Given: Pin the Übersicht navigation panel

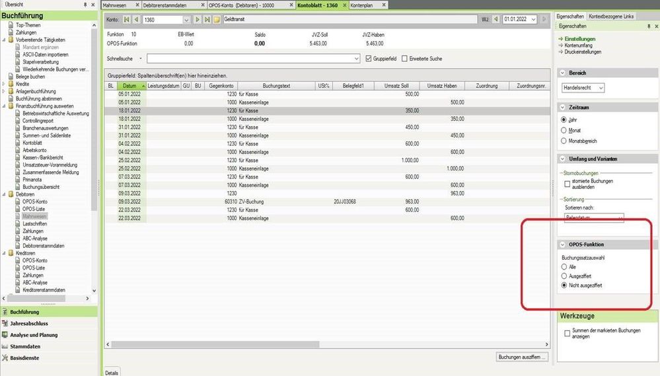Looking at the screenshot, I should (86, 5).
